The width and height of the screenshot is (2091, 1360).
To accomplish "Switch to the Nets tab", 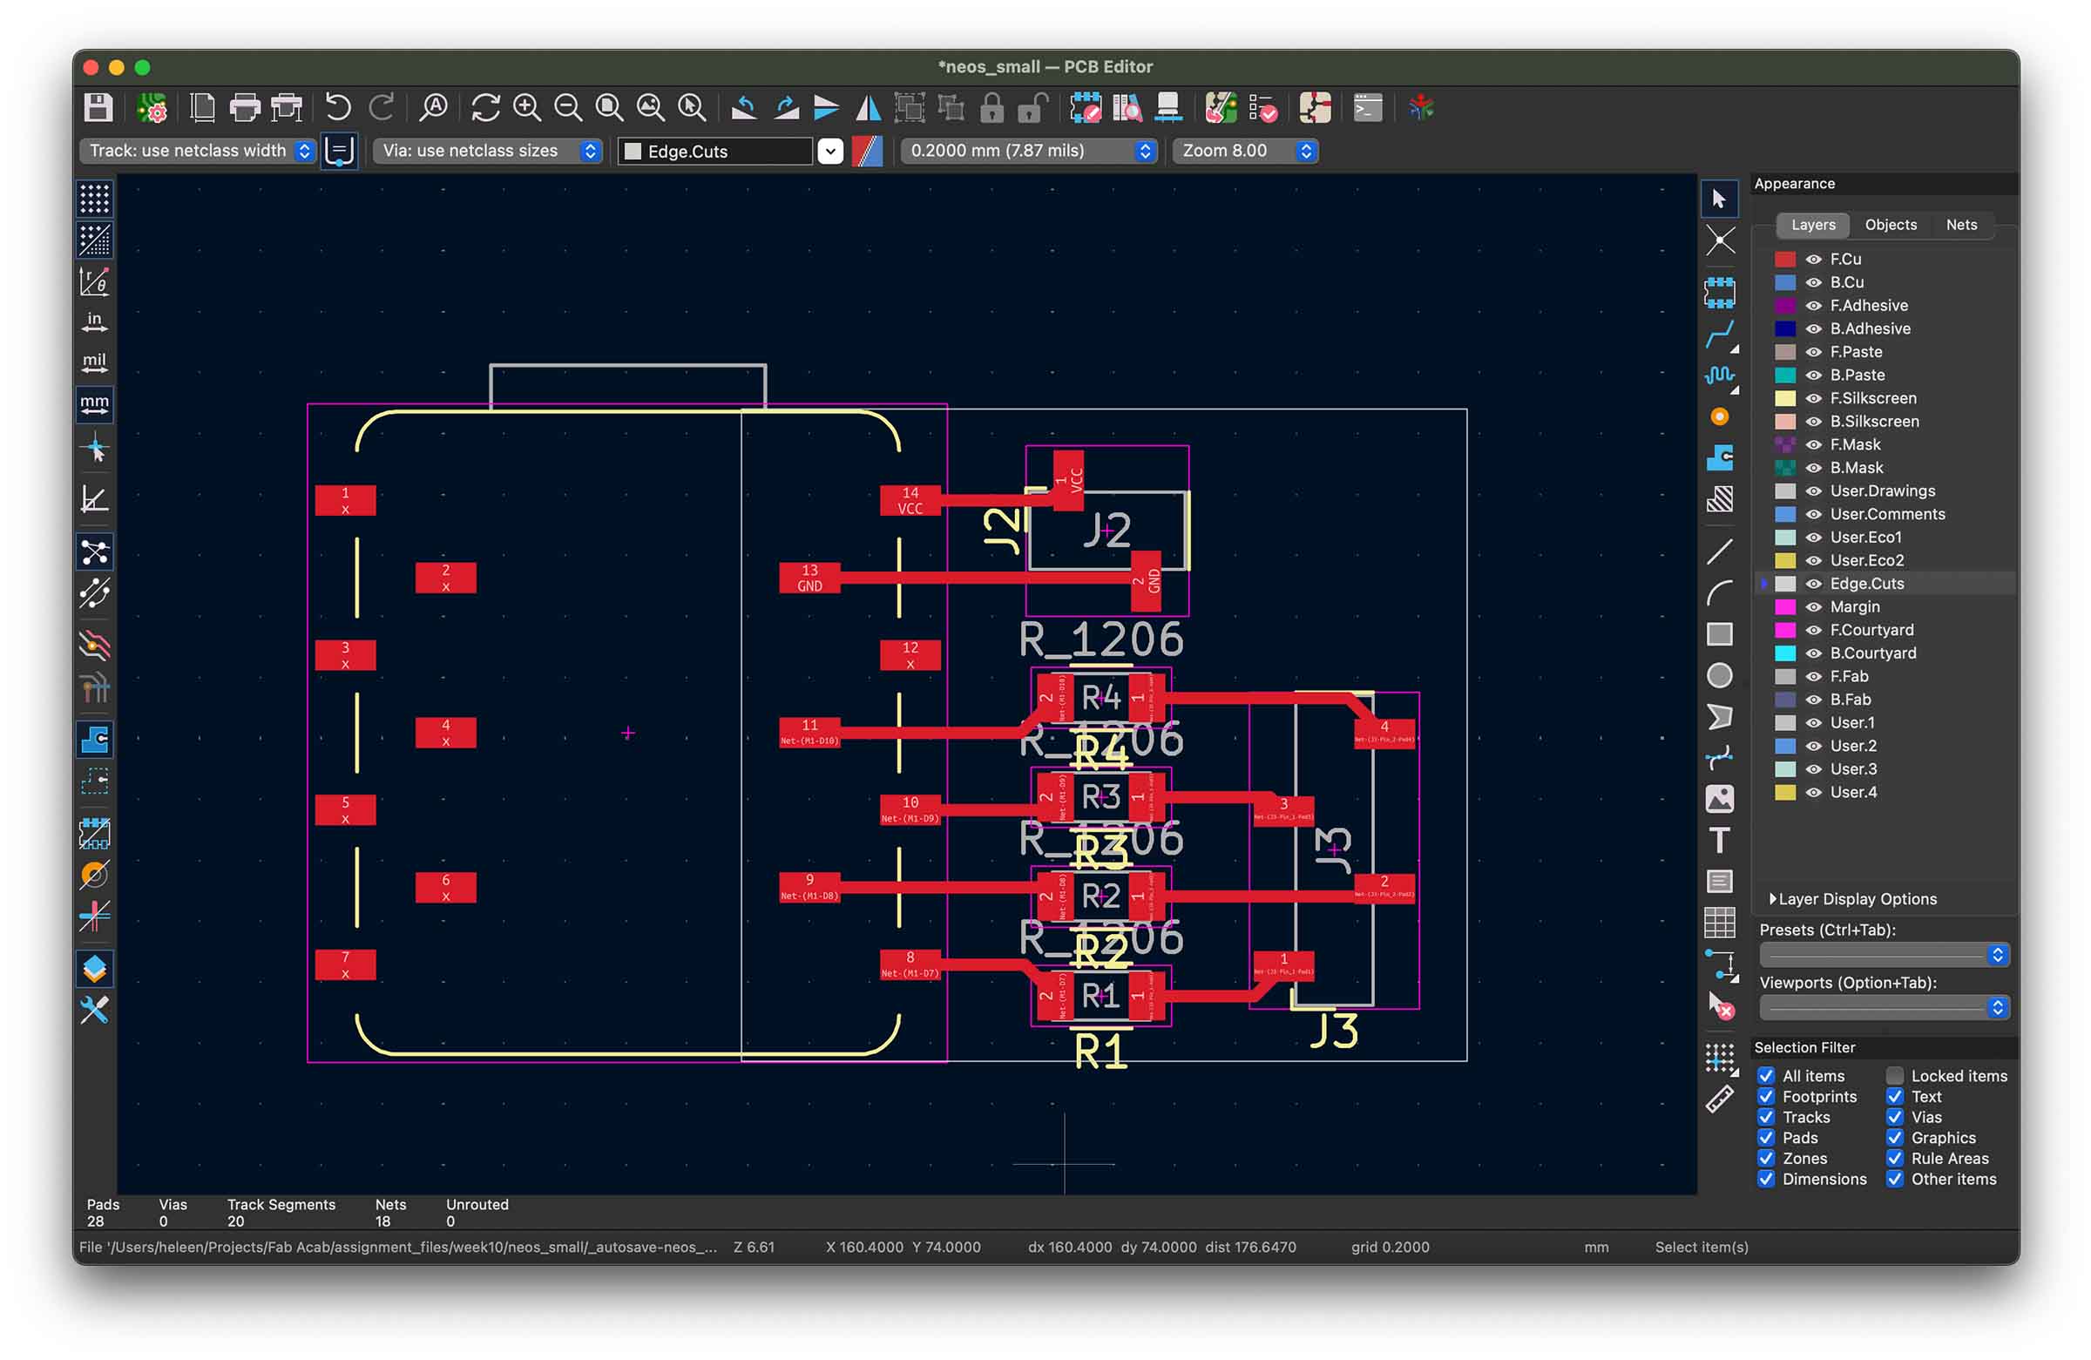I will click(x=1961, y=225).
